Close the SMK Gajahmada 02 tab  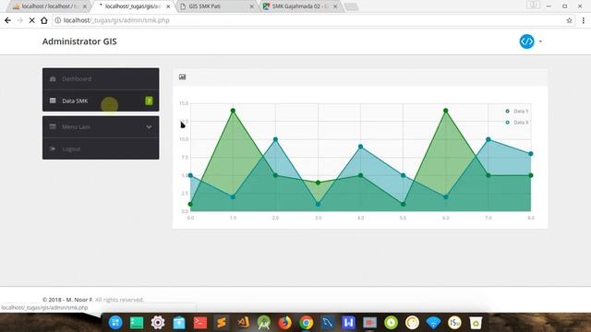click(335, 6)
